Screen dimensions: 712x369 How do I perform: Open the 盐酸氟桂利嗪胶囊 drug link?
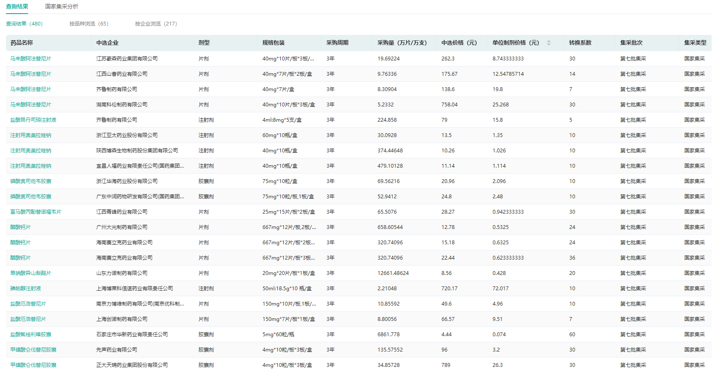(x=31, y=335)
